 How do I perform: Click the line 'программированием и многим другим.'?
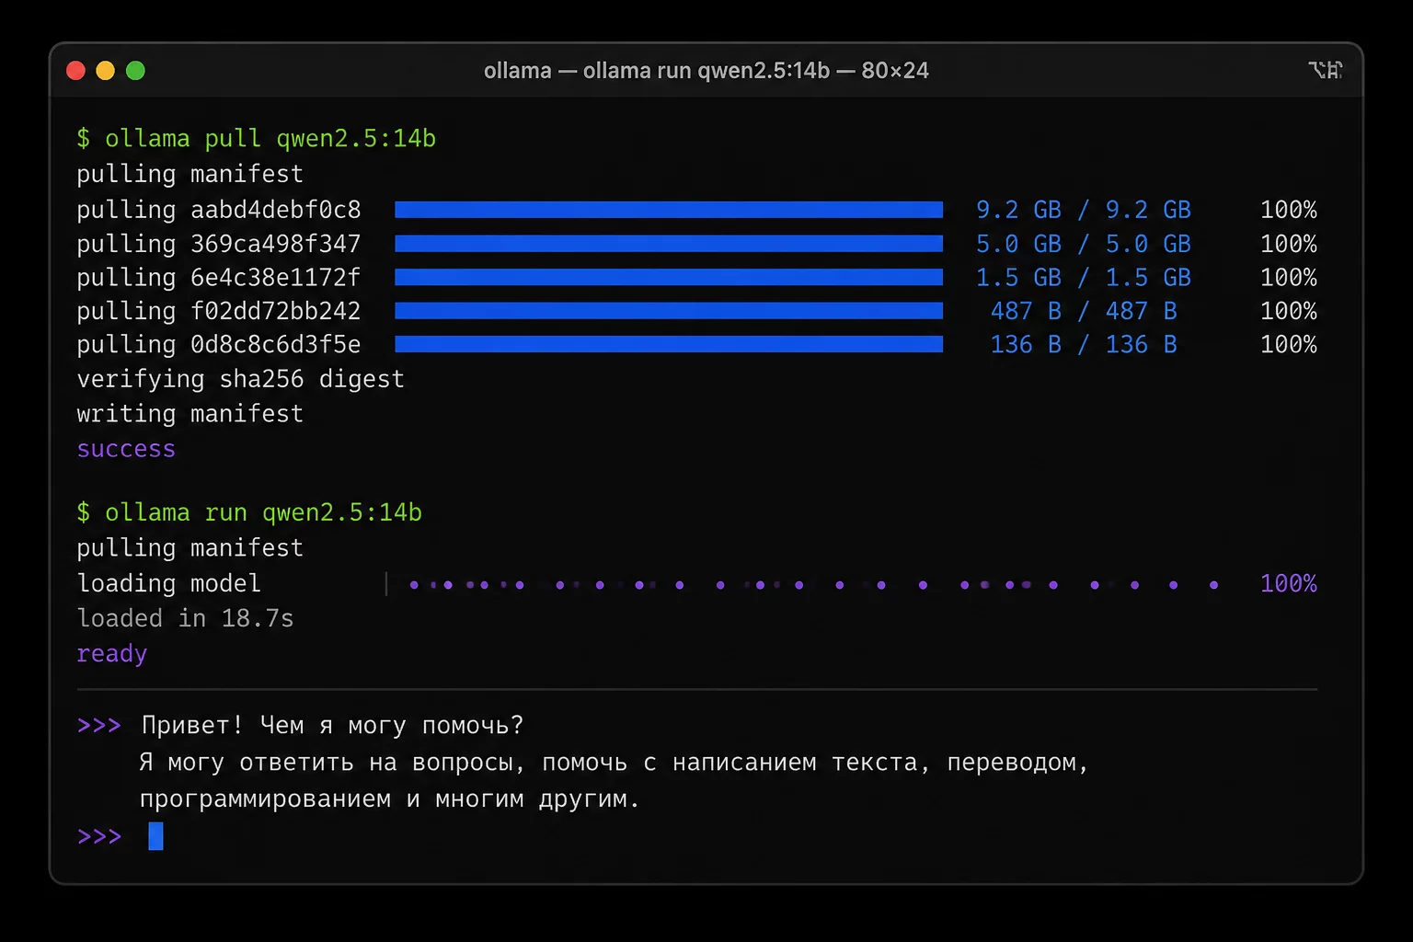click(389, 798)
